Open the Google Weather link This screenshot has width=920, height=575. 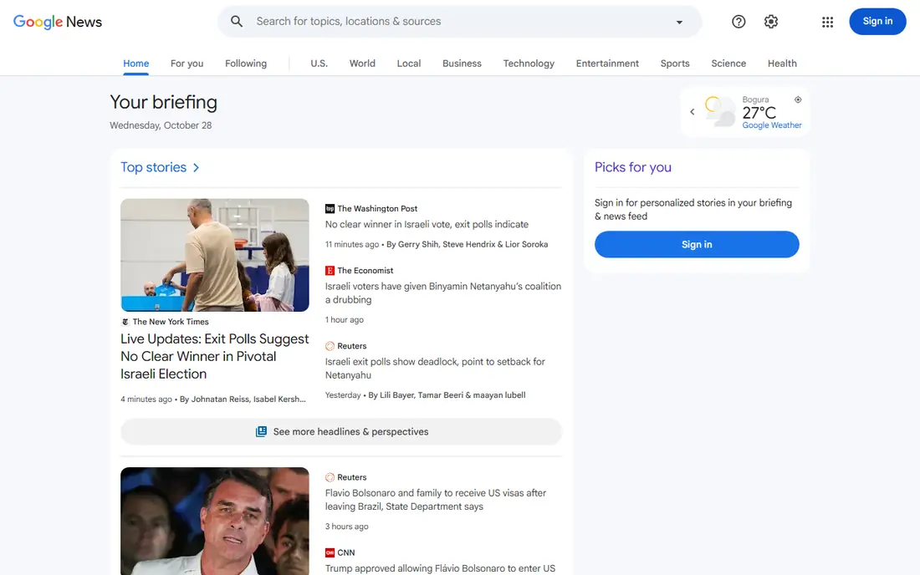point(772,125)
